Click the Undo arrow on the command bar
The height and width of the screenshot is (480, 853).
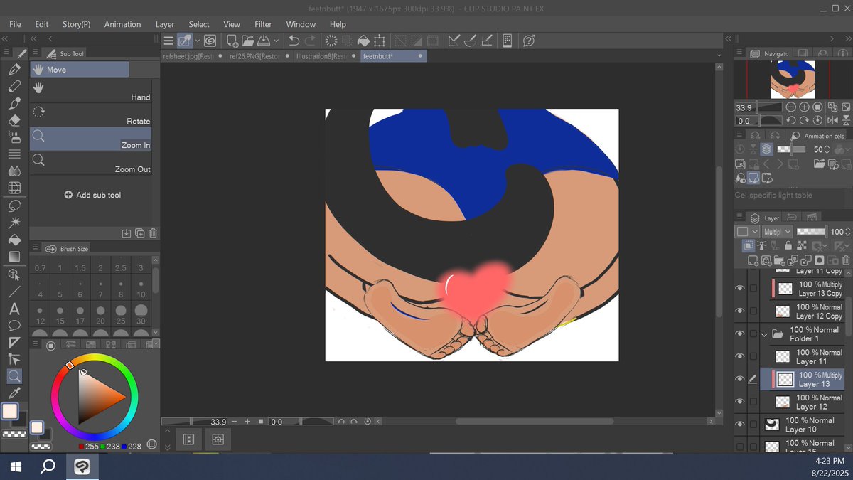(x=294, y=41)
